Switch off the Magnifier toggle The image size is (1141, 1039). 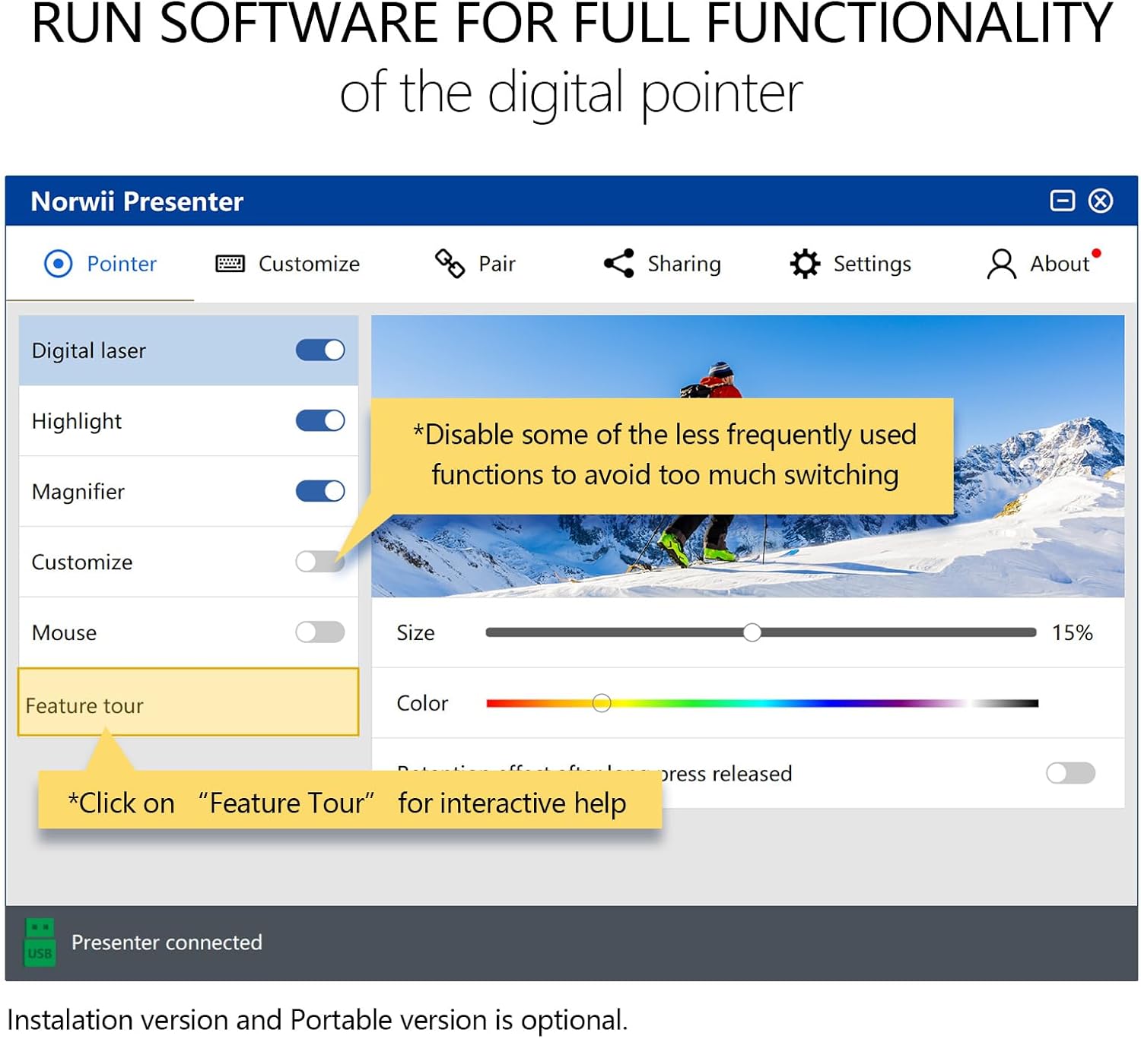[x=320, y=491]
